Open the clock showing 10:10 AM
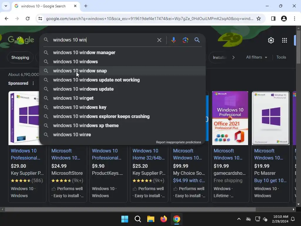Screen dimensions: 301x226 280,219
